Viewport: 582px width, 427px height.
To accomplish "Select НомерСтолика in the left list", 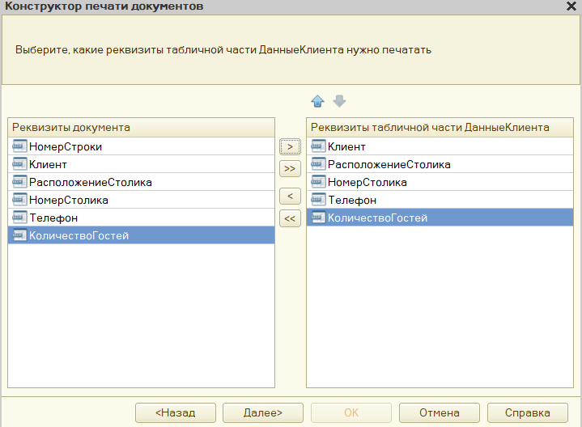I will point(69,201).
